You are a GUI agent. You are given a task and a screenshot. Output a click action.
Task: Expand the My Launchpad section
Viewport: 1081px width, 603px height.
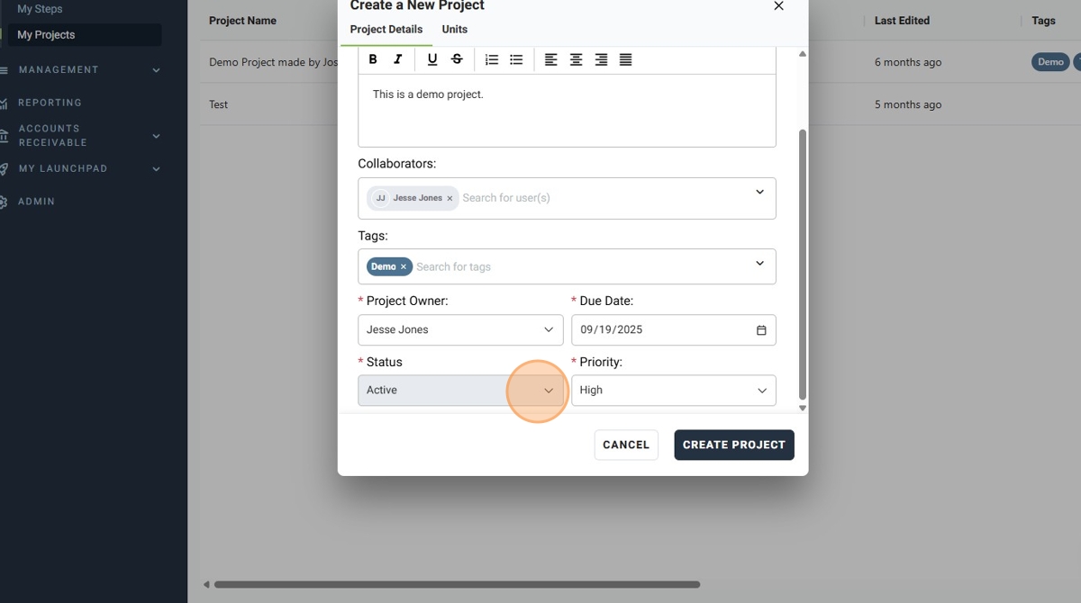click(156, 168)
